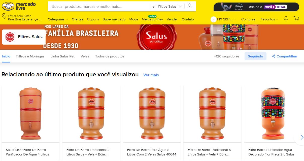Toggle the Seguindo follow button
Image resolution: width=304 pixels, height=161 pixels.
255,56
